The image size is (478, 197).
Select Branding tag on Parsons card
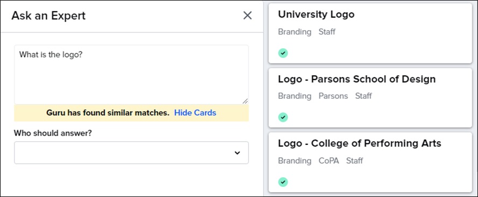(294, 96)
